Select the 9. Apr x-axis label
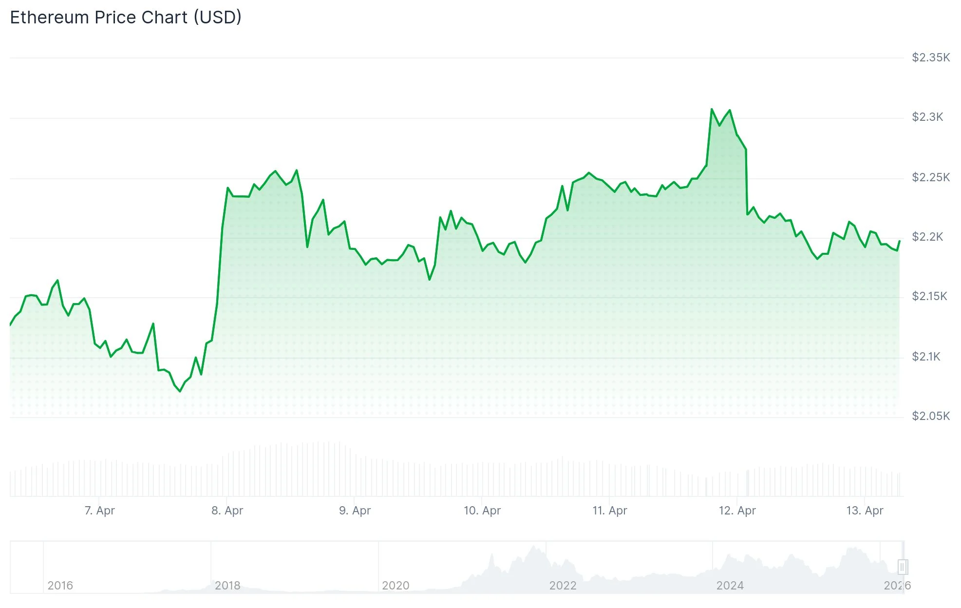Image resolution: width=961 pixels, height=608 pixels. point(355,511)
